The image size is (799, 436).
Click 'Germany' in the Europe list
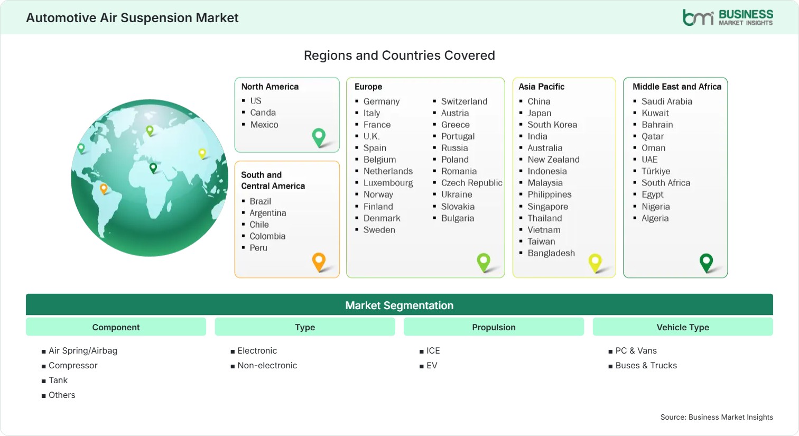(x=382, y=101)
